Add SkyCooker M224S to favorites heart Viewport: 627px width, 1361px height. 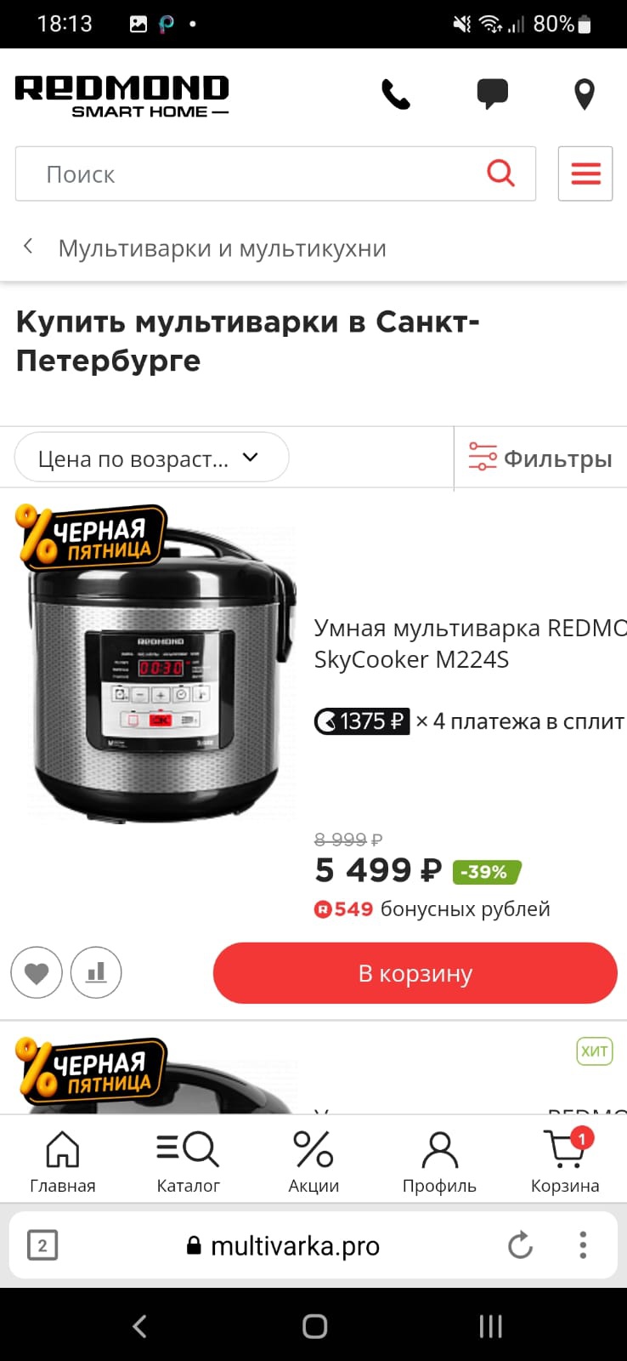(x=37, y=972)
